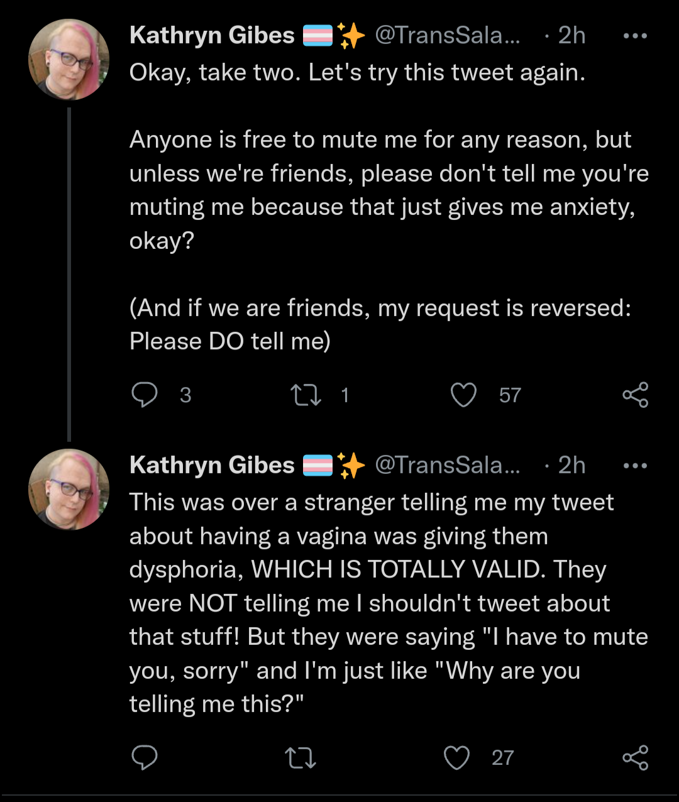Reply to the first tweet via comment icon

click(x=144, y=395)
